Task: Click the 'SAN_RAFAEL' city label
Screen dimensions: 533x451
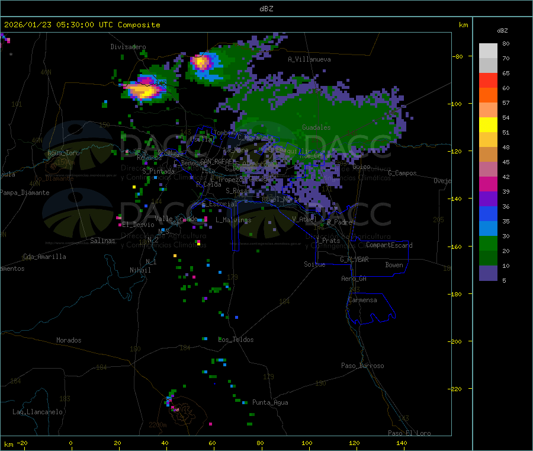Action: point(217,161)
